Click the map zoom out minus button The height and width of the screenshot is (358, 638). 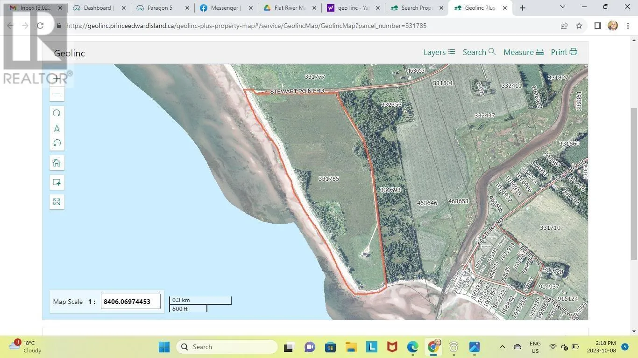pyautogui.click(x=57, y=94)
